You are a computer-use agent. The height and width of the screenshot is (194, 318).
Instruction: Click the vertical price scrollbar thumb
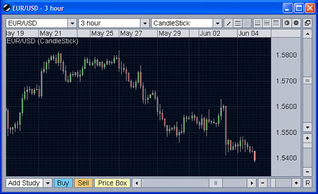pyautogui.click(x=307, y=81)
